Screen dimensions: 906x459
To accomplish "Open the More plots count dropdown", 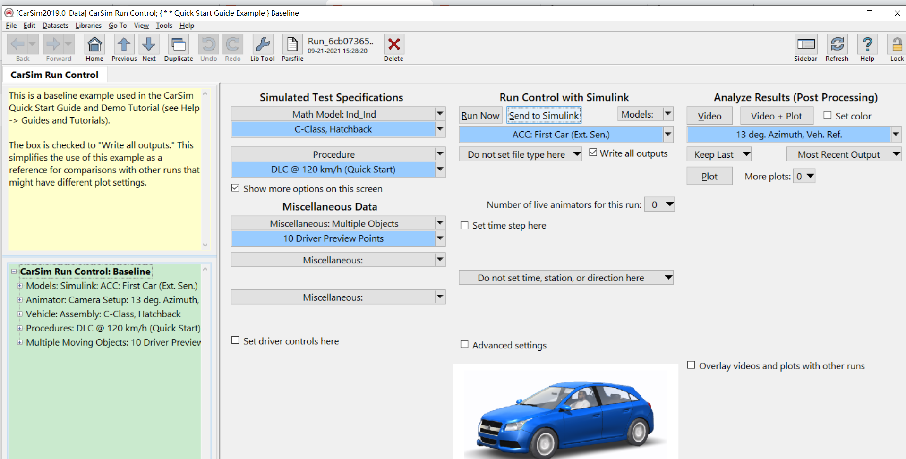I will 804,176.
